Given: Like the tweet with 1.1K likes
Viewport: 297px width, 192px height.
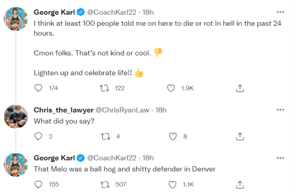Looking at the screenshot, I should (171, 184).
